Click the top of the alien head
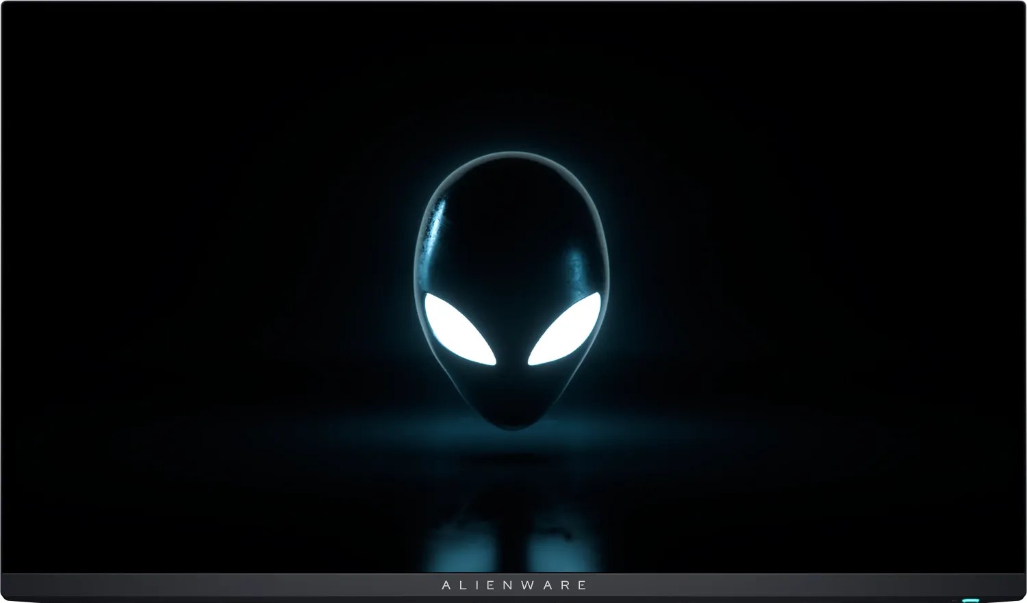The height and width of the screenshot is (603, 1027). [511, 159]
